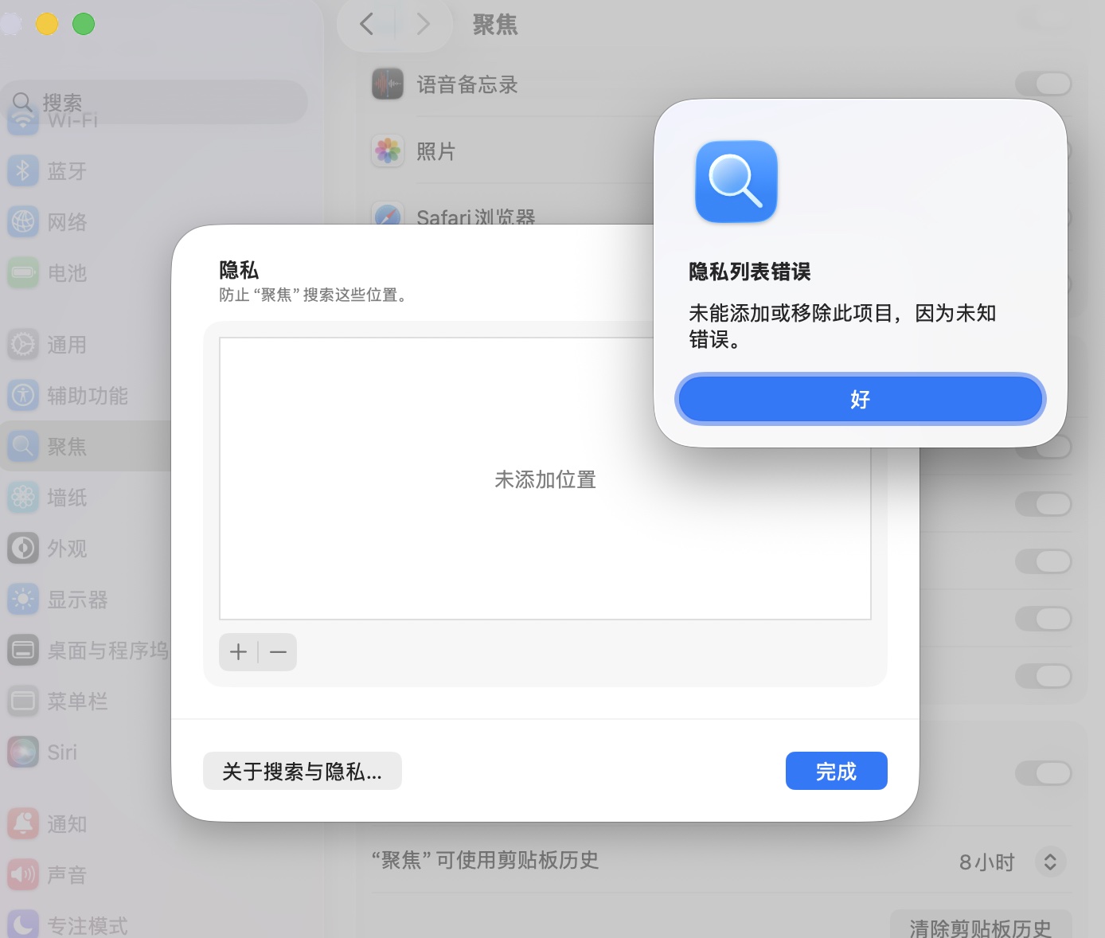Image resolution: width=1105 pixels, height=938 pixels.
Task: Select 显示器 in the sidebar
Action: (77, 600)
